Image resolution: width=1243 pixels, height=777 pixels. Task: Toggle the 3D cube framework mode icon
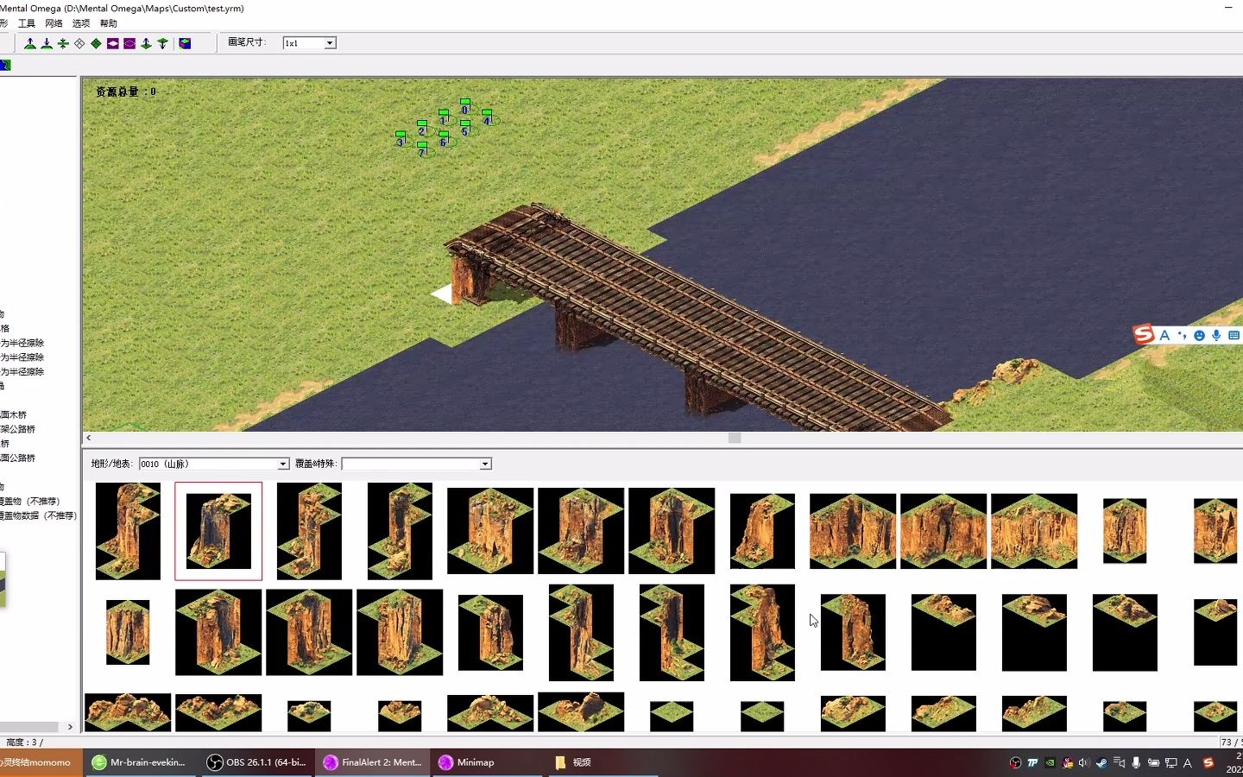coord(185,43)
